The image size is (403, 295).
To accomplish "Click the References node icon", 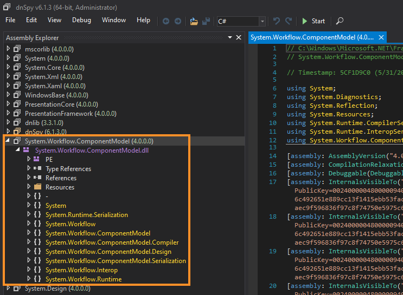I will click(37, 178).
